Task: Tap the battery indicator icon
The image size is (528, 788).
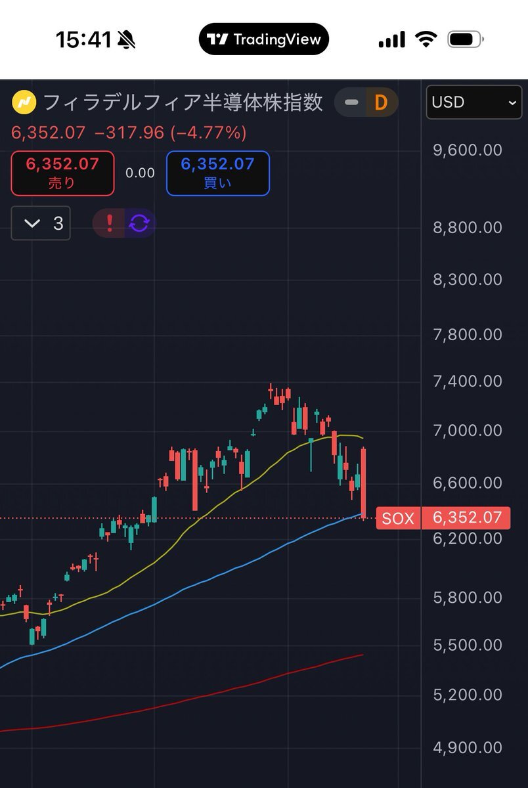Action: pos(465,39)
